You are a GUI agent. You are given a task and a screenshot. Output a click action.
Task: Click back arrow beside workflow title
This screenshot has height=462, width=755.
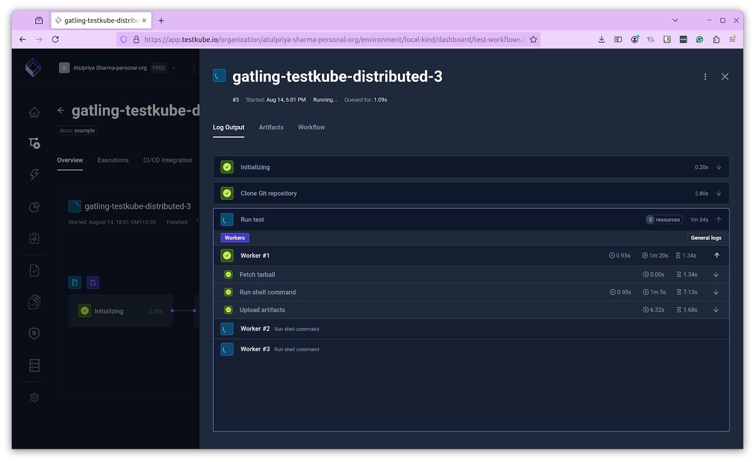click(x=61, y=110)
